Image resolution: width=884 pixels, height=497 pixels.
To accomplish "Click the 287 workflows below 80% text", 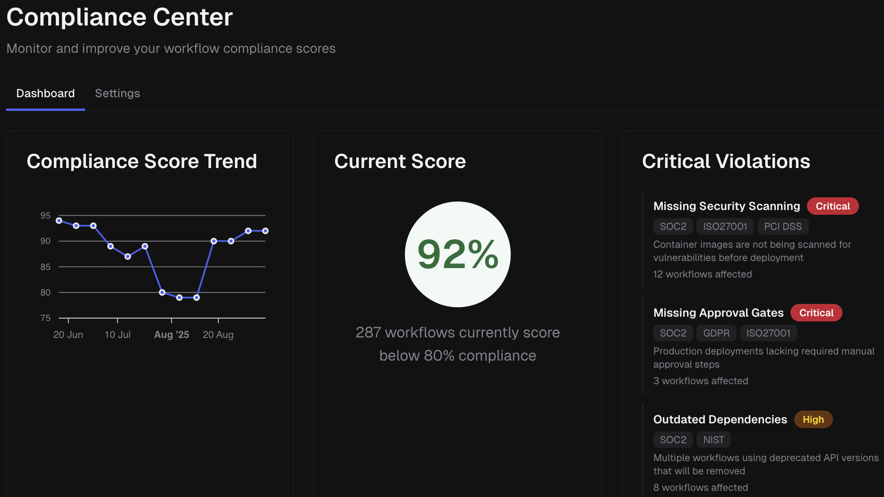I will [x=457, y=344].
